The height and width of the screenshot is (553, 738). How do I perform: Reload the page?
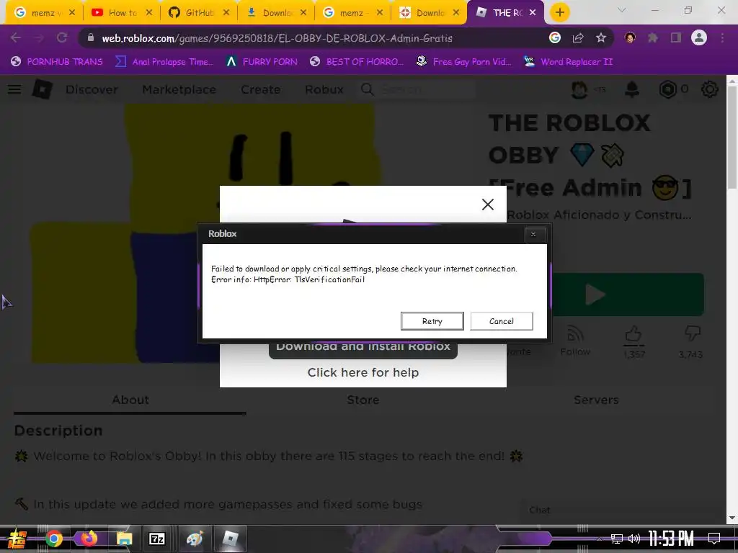[62, 37]
